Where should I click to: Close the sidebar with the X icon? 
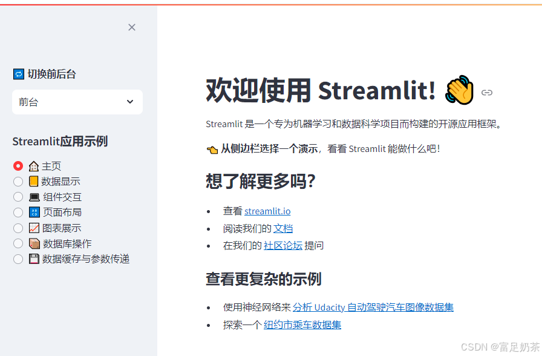click(132, 27)
